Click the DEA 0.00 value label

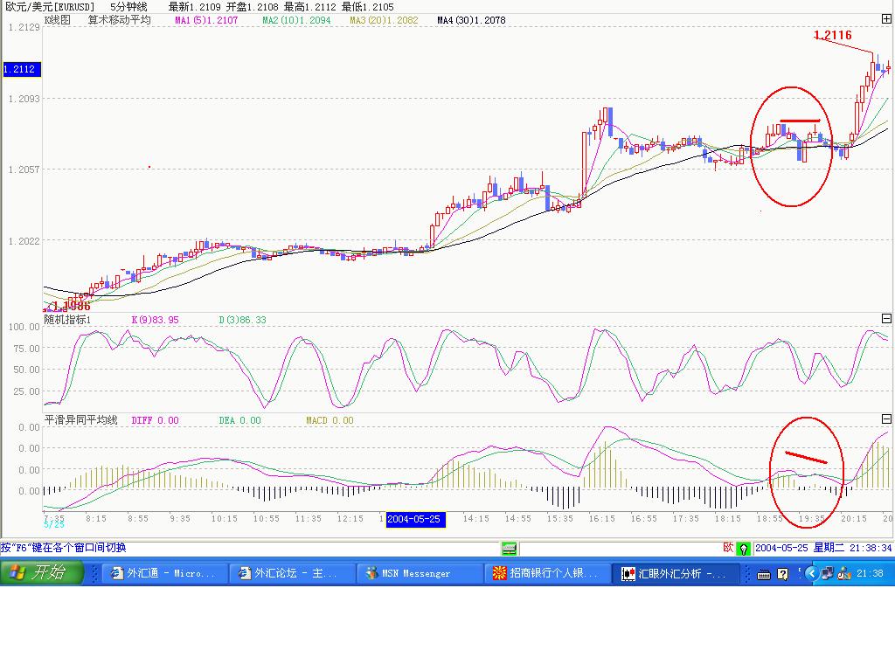point(239,420)
